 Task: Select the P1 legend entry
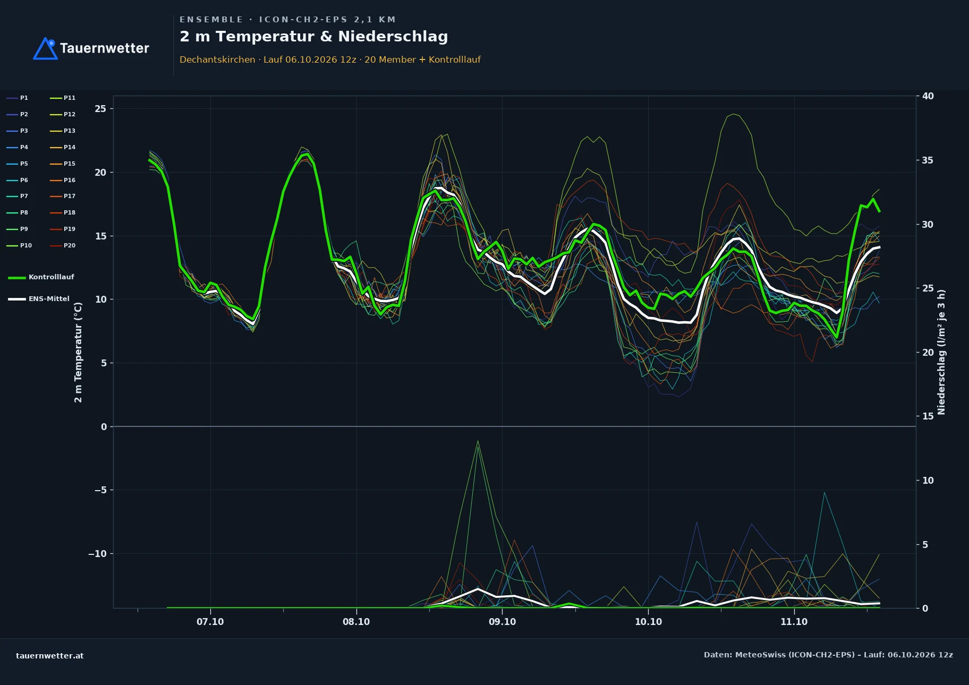[18, 98]
